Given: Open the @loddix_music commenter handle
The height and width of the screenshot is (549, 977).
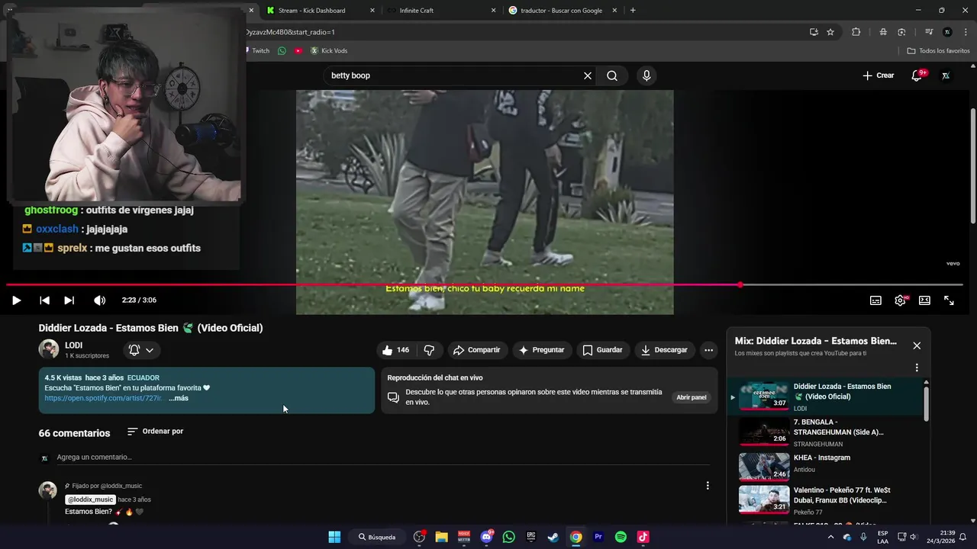Looking at the screenshot, I should tap(90, 499).
